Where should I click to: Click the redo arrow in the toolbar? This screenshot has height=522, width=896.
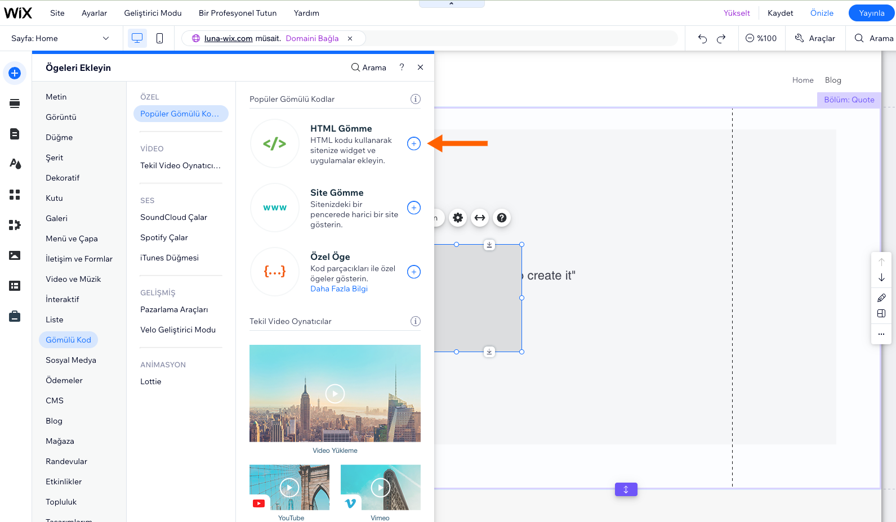click(721, 38)
